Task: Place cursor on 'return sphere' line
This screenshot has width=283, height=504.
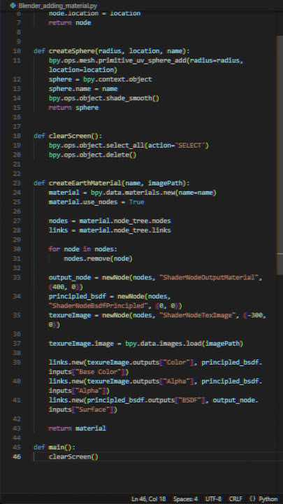Action: 74,108
